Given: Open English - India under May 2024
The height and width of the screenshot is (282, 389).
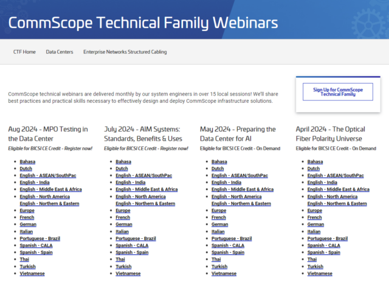Looking at the screenshot, I should [226, 183].
